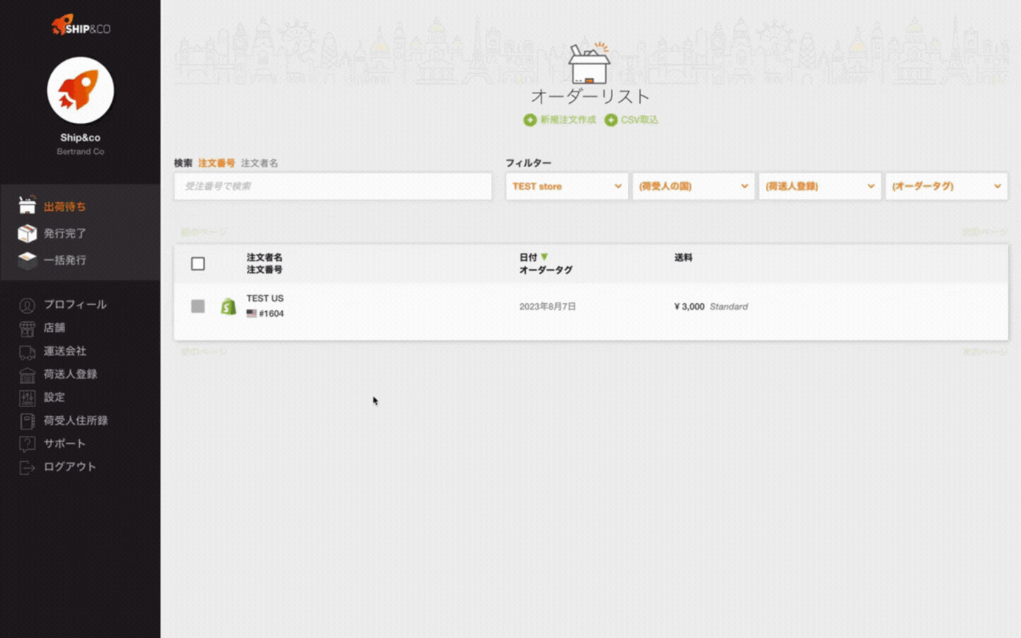Image resolution: width=1021 pixels, height=638 pixels.
Task: Go to プロフィール page
Action: (x=75, y=304)
